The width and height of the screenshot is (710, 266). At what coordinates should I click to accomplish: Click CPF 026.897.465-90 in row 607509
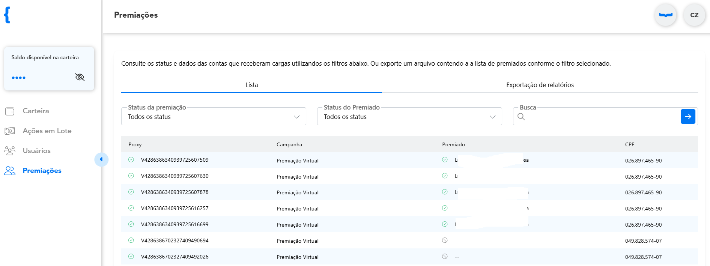click(x=643, y=161)
